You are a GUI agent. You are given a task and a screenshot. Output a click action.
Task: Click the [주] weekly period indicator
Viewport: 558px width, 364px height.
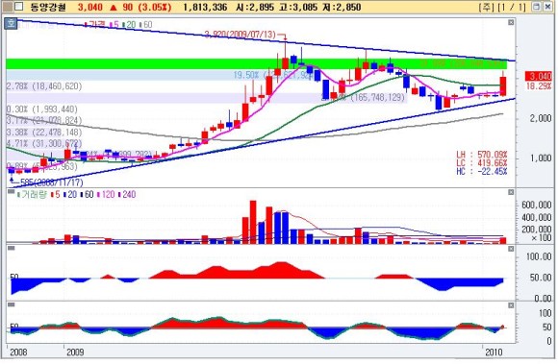click(486, 7)
